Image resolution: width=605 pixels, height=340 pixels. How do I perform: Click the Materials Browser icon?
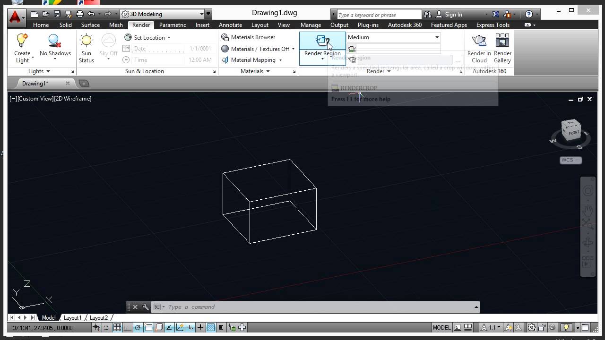tap(225, 37)
